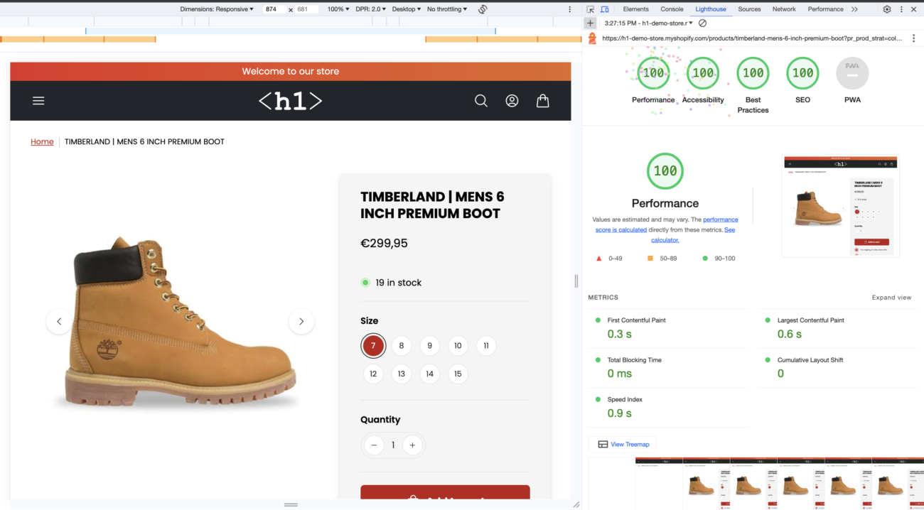This screenshot has width=924, height=510.
Task: Show more DevTools tabs
Action: click(854, 9)
